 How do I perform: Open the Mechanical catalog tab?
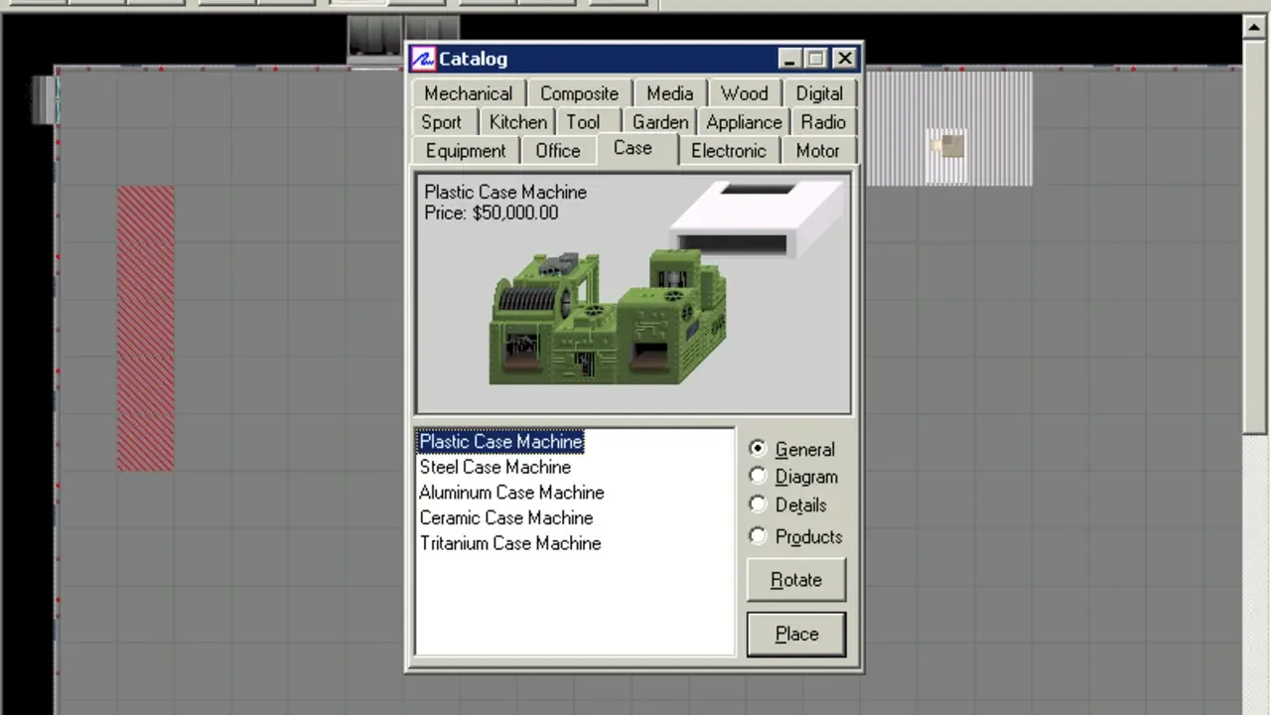click(468, 93)
